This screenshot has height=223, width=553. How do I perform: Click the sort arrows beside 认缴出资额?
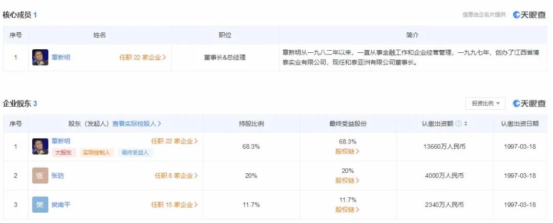466,124
